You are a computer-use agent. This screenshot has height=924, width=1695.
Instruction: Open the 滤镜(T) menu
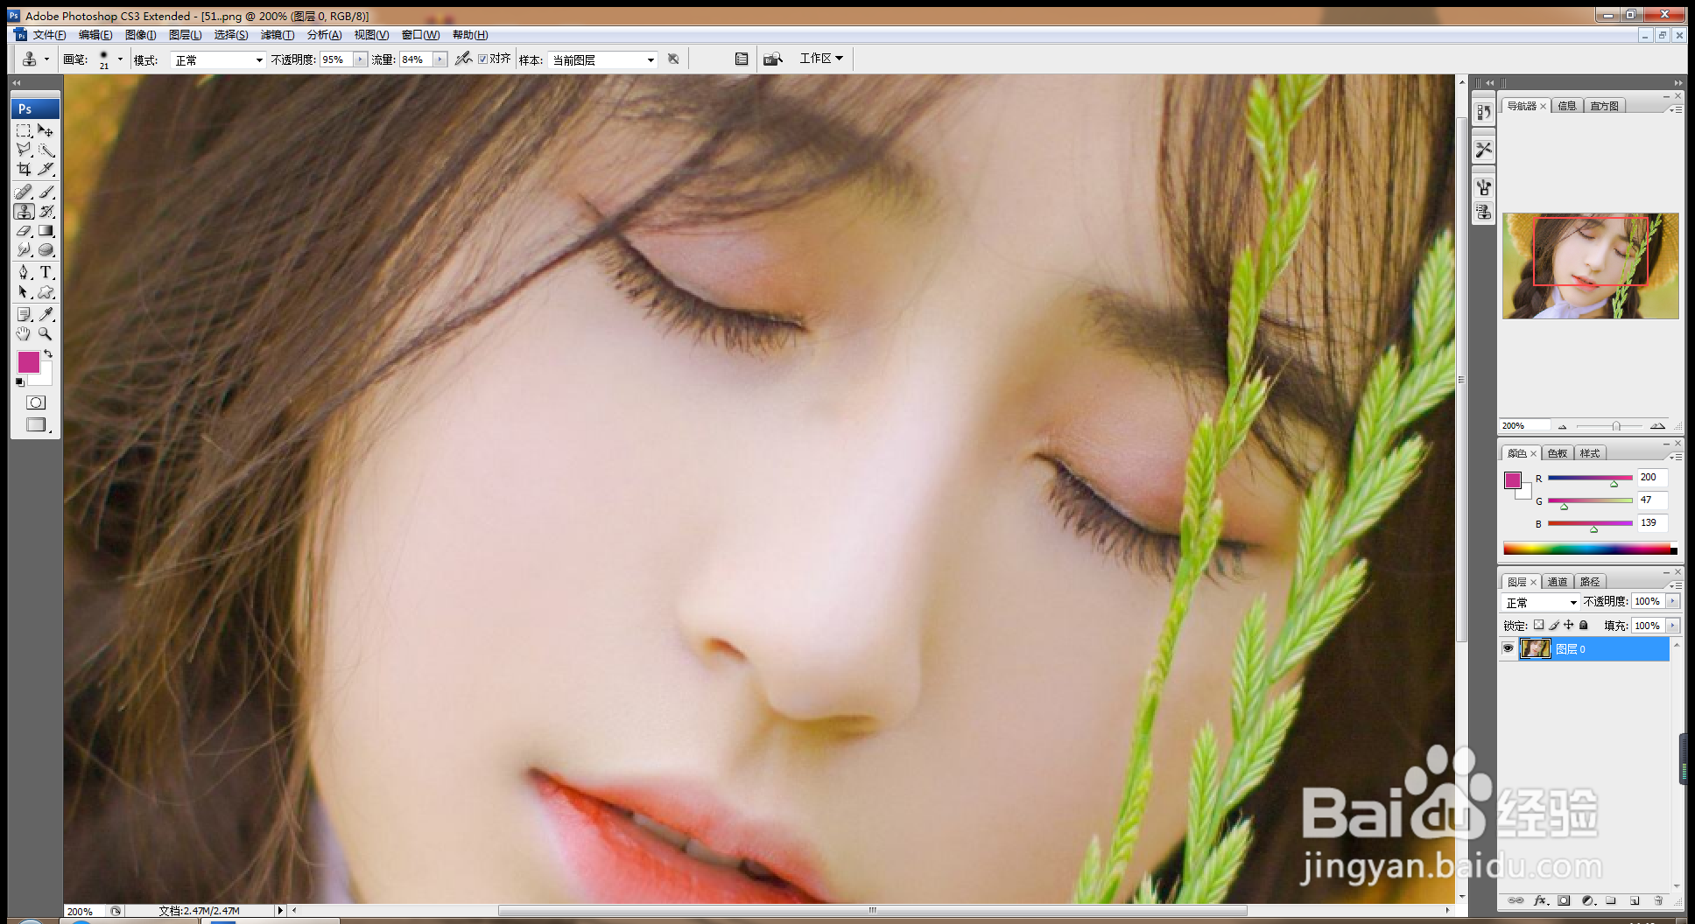tap(277, 35)
